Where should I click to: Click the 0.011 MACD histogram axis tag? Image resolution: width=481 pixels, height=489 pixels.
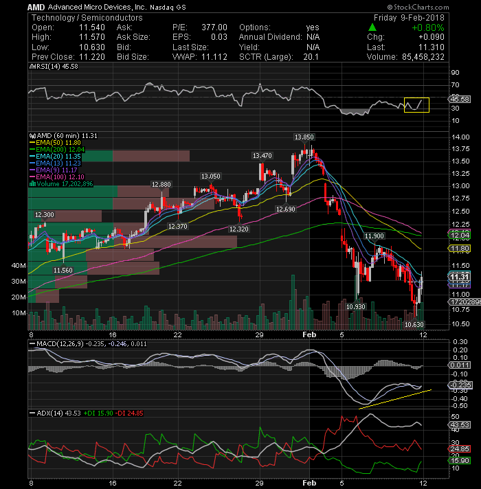pos(459,365)
